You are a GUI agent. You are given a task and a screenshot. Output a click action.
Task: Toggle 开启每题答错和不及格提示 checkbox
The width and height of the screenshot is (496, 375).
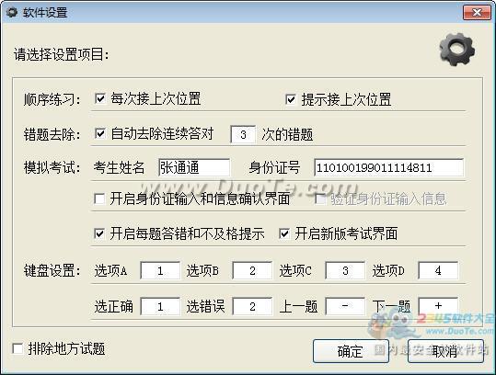point(99,233)
